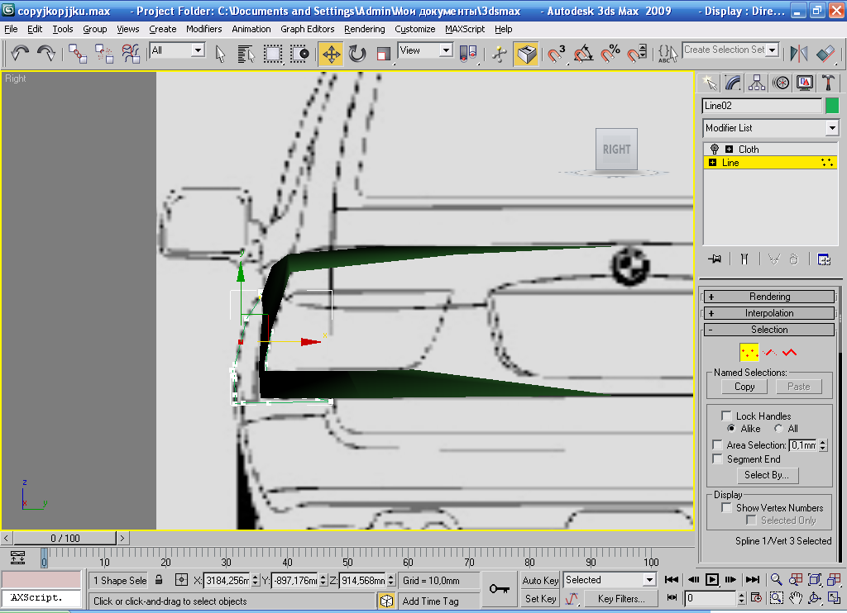Image resolution: width=847 pixels, height=613 pixels.
Task: Select the All radio button
Action: (x=779, y=429)
